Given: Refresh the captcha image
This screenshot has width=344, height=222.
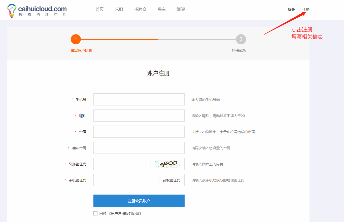Looking at the screenshot, I should point(167,164).
